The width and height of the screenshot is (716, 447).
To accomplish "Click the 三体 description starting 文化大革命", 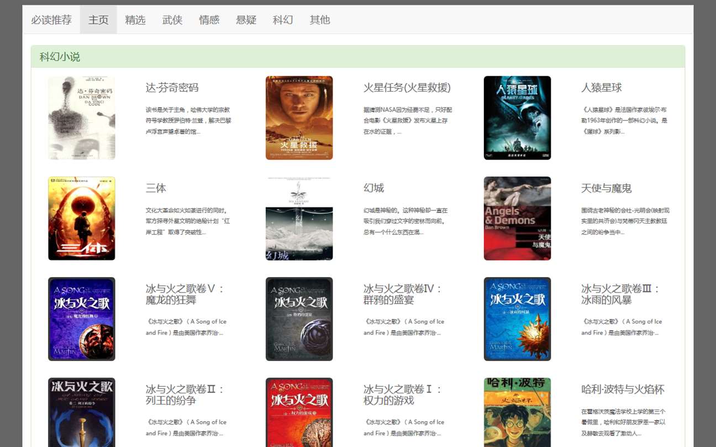I will (187, 221).
